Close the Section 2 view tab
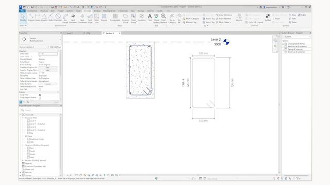The width and height of the screenshot is (330, 185). pos(120,33)
